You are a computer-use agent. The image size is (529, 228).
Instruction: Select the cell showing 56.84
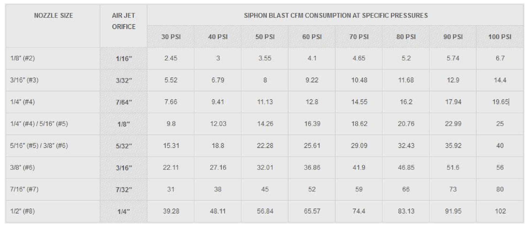coord(265,211)
